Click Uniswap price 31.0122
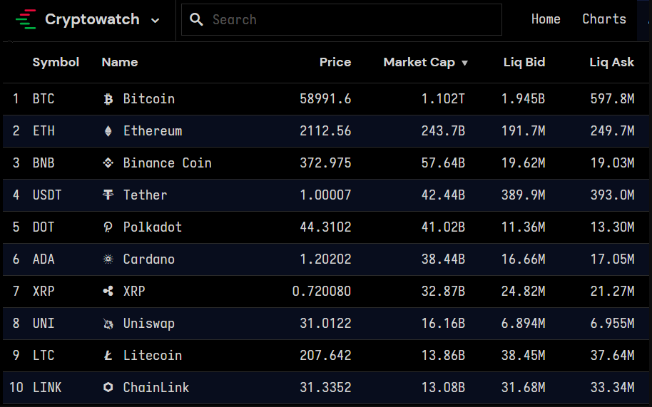Screen dimensions: 652x407 [x=325, y=324]
